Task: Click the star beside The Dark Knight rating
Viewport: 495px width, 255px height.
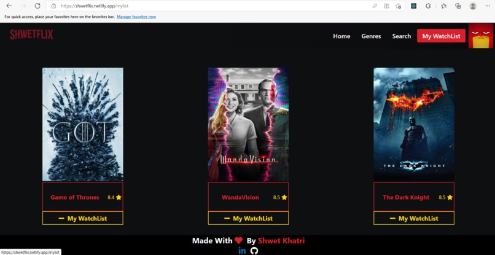Action: coord(450,197)
